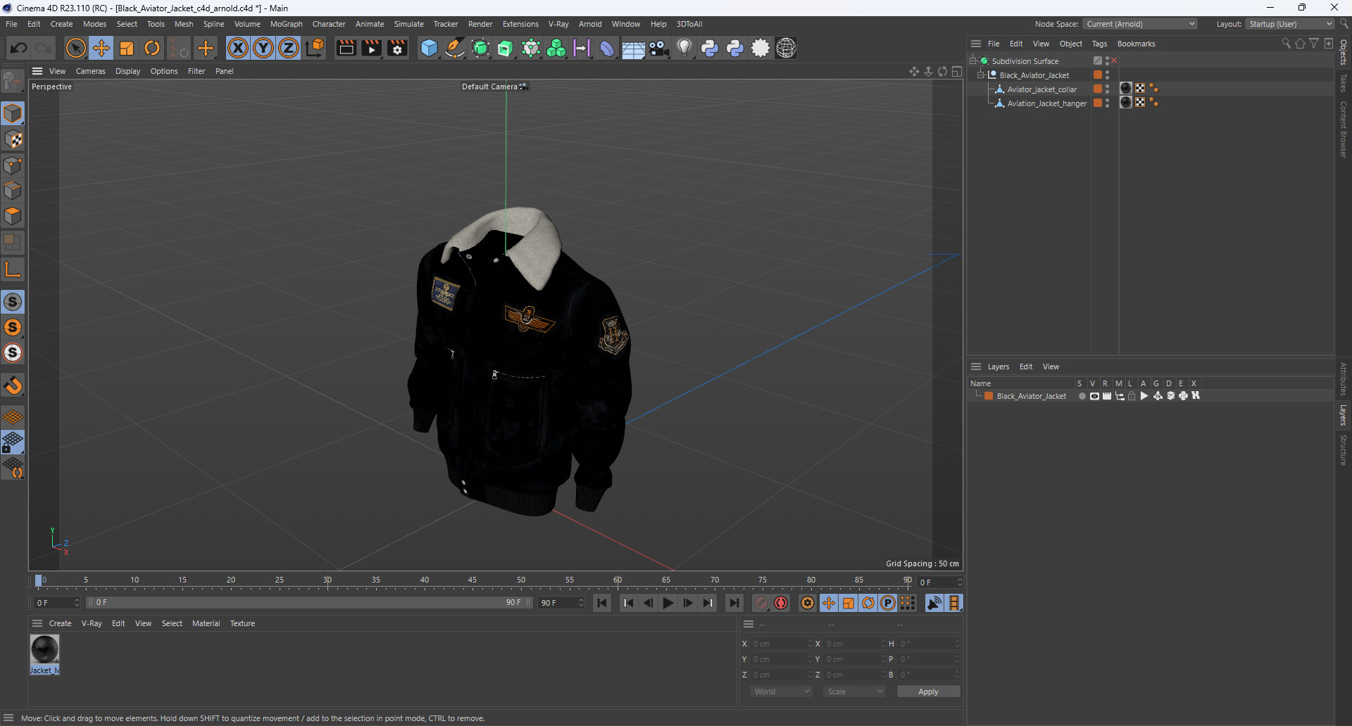
Task: Switch to Model mode cube icon
Action: pyautogui.click(x=13, y=113)
